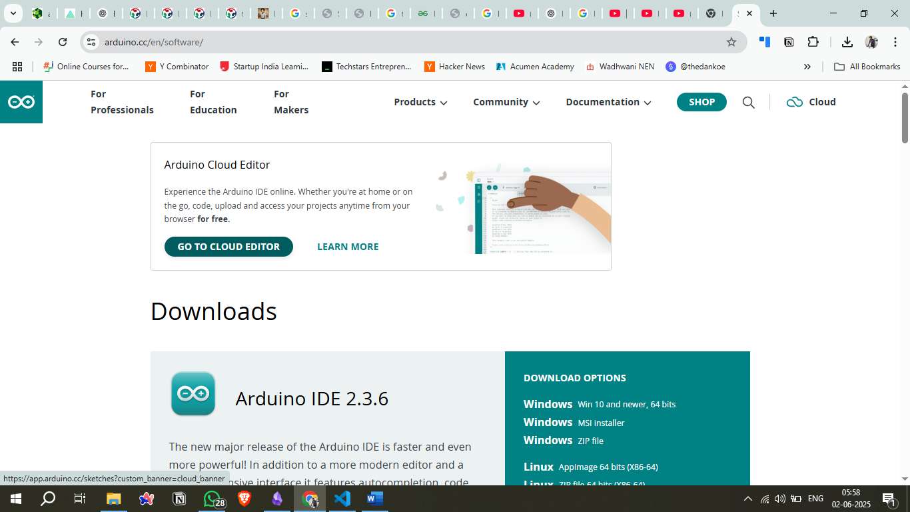Click GO TO CLOUD EDITOR button
This screenshot has height=512, width=910.
(228, 247)
